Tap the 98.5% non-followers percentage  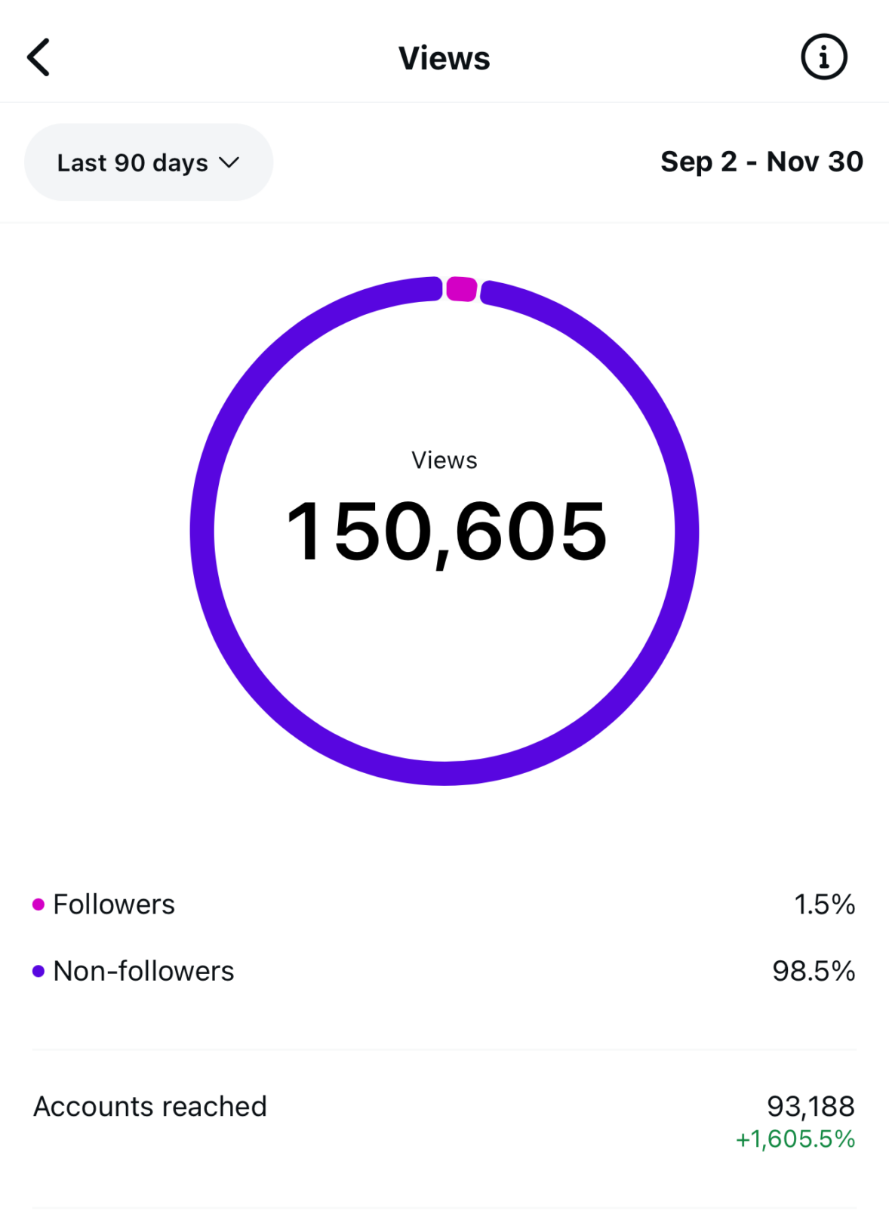point(813,971)
